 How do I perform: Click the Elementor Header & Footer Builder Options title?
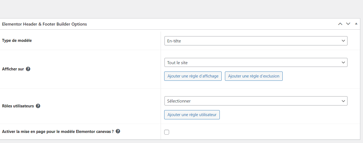tap(44, 24)
